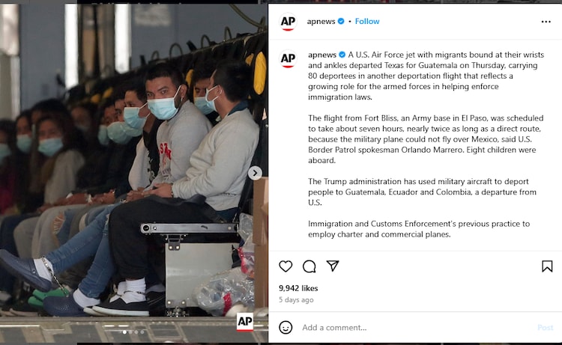Click the AP avatar beside the caption
Screen dimensions: 562x345
[288, 58]
